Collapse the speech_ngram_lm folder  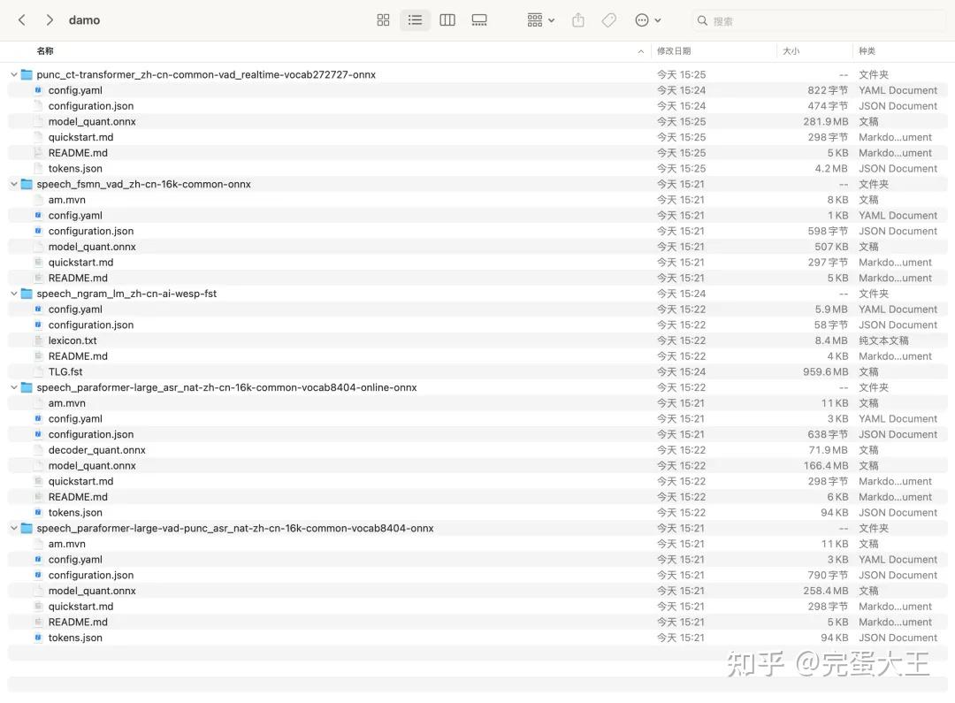point(12,293)
